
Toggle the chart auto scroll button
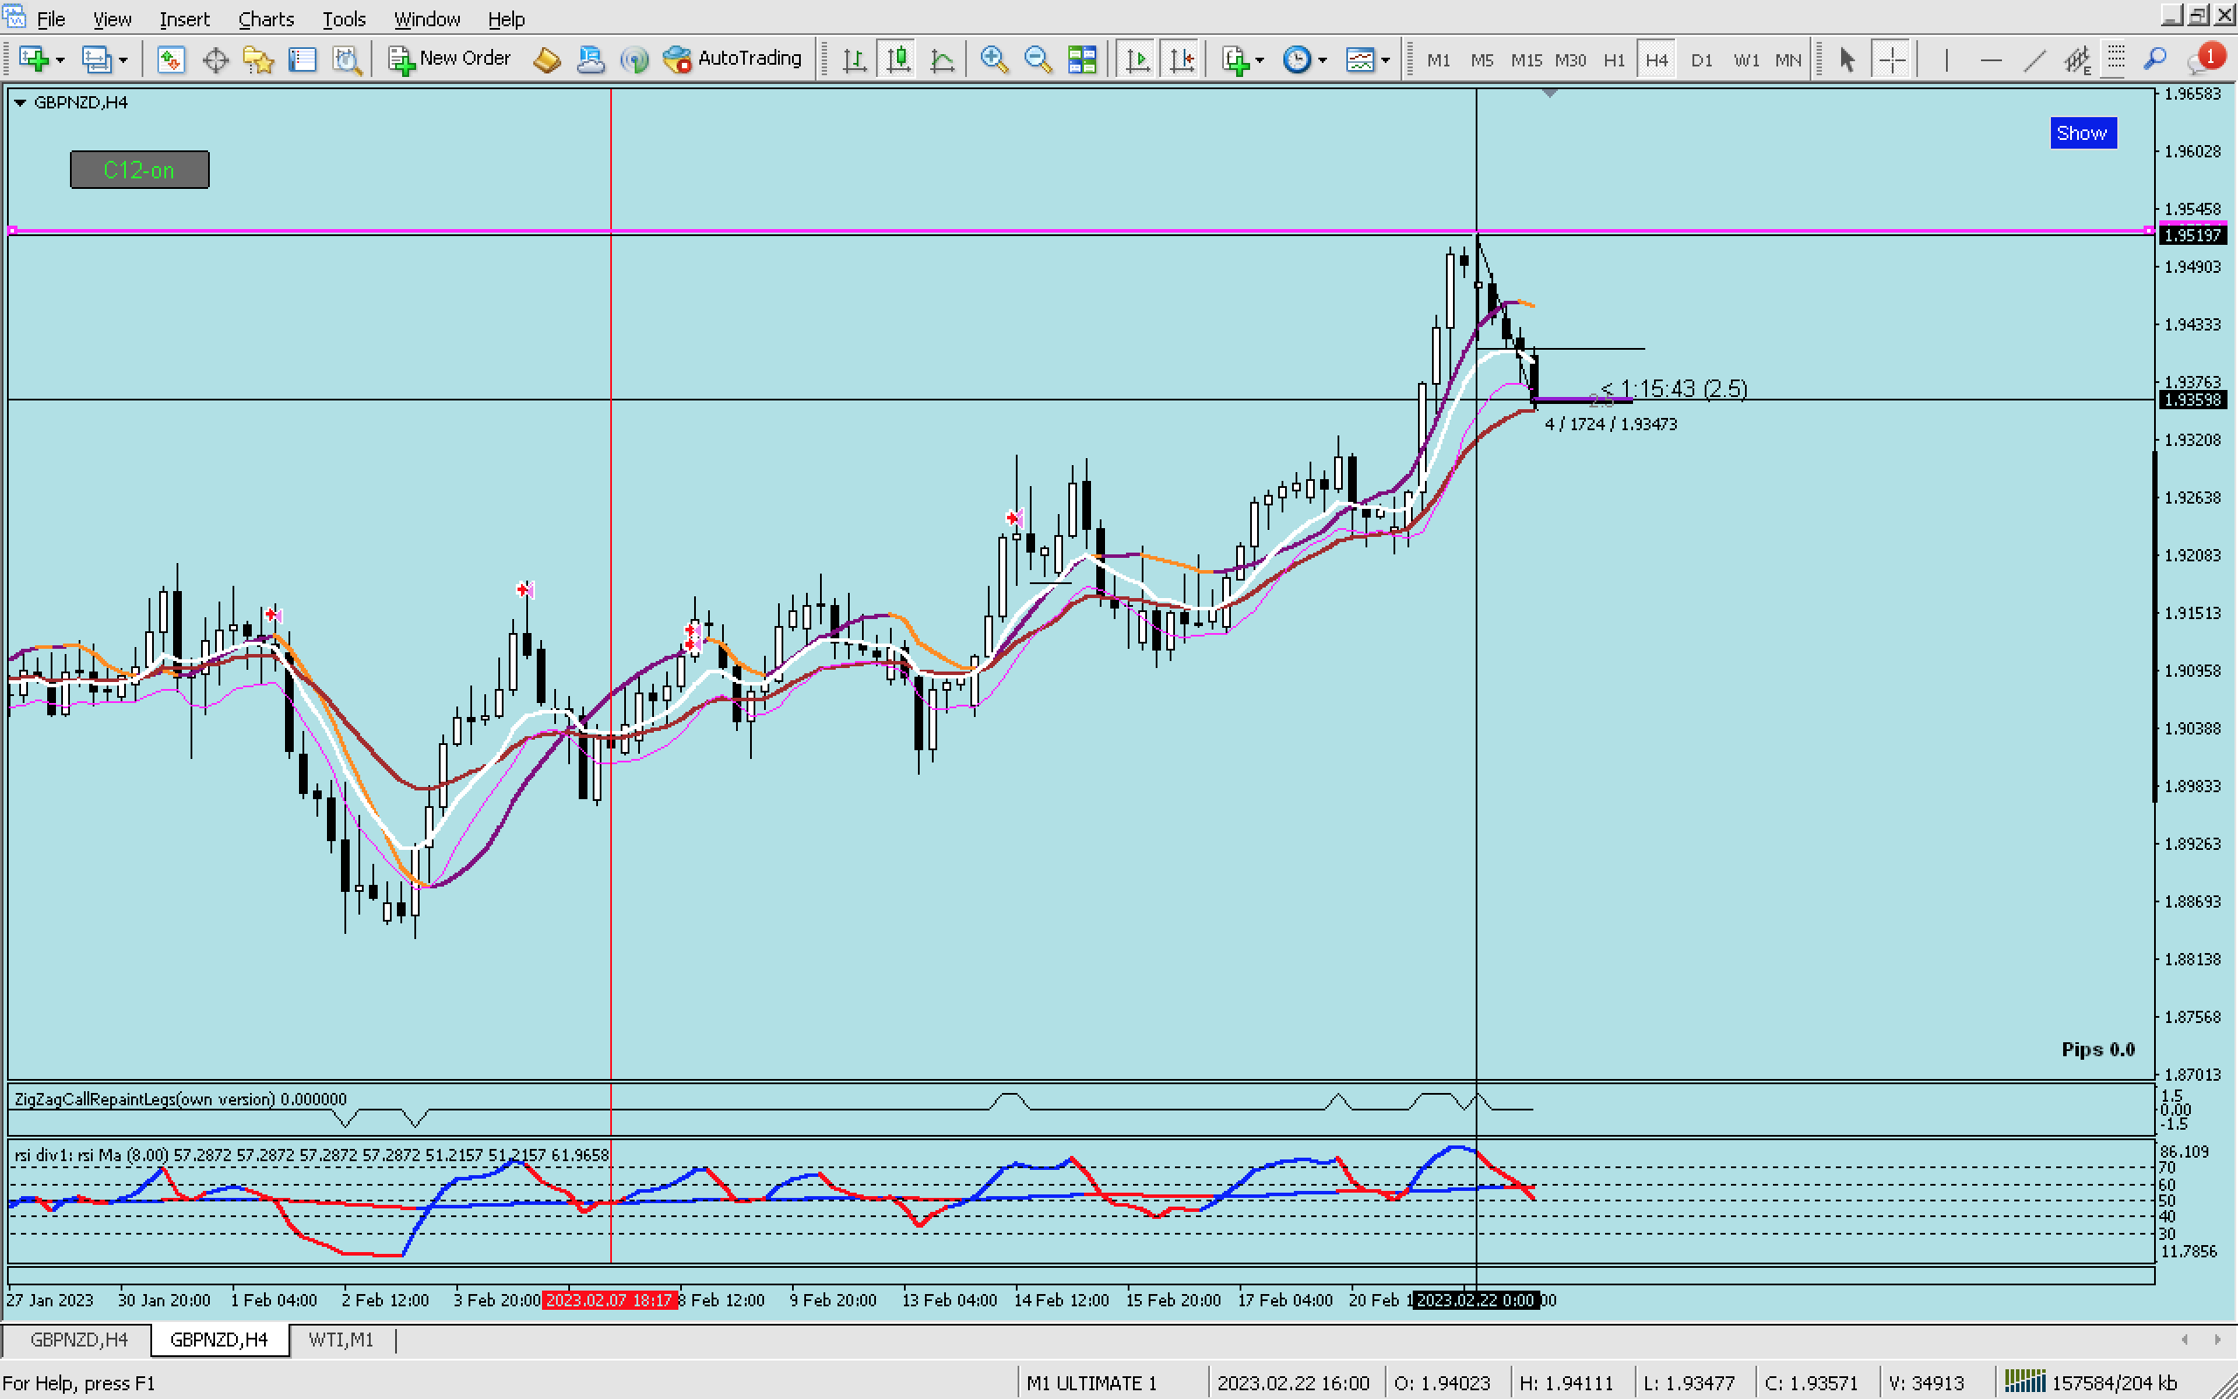pos(1137,59)
